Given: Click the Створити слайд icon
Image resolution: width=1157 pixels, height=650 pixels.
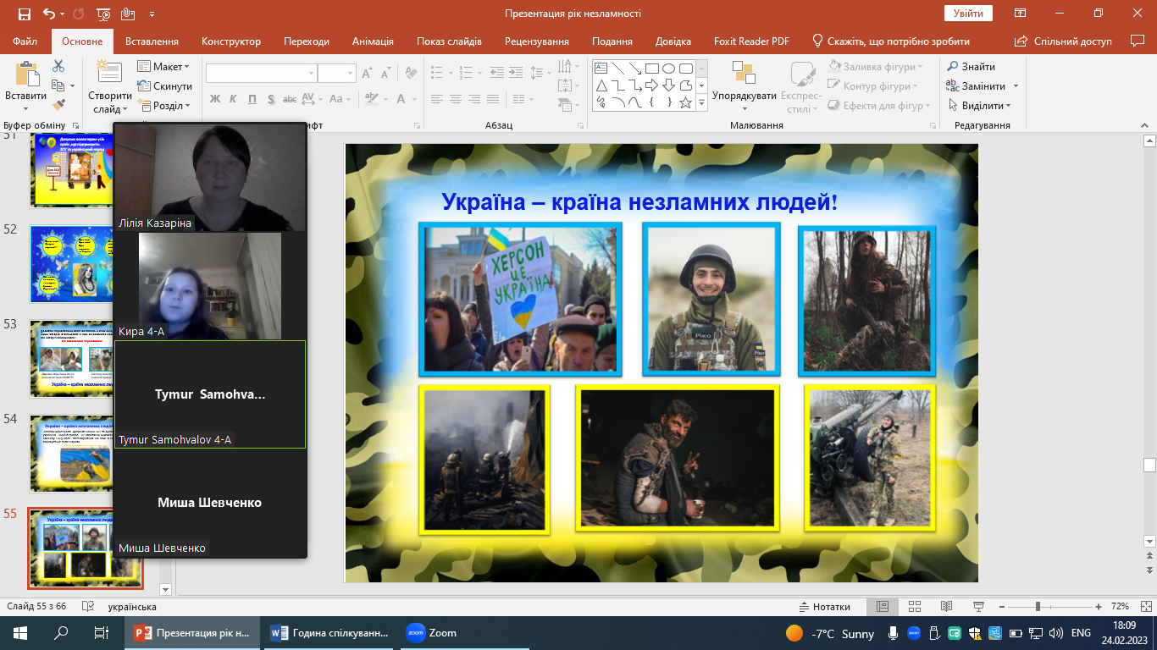Looking at the screenshot, I should point(109,75).
